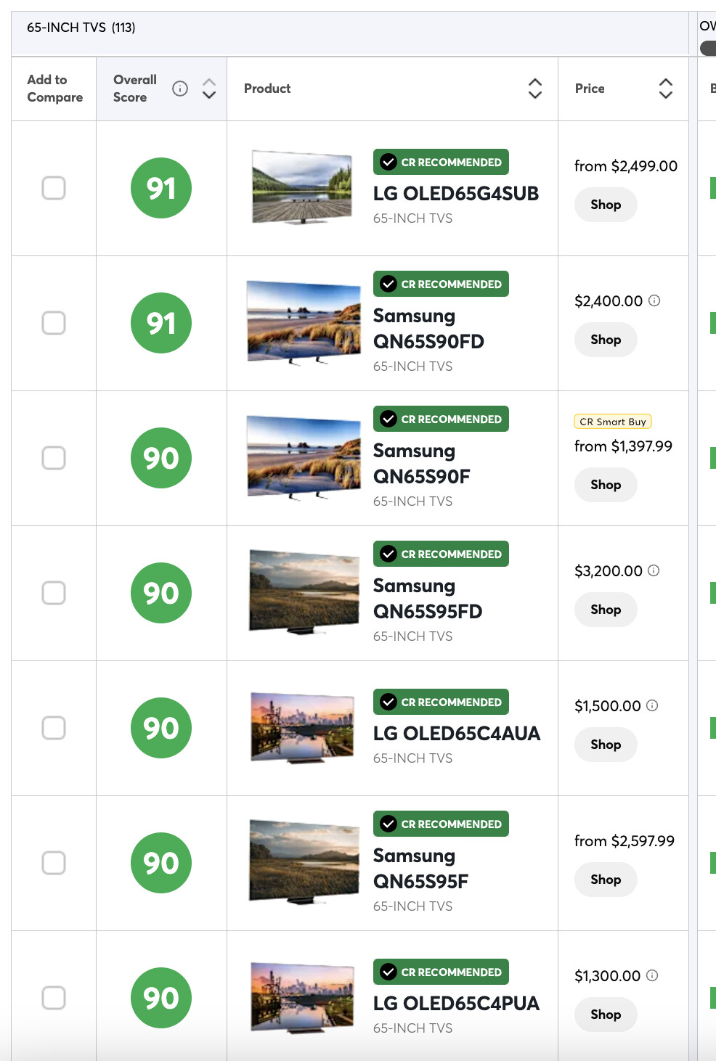716x1061 pixels.
Task: Click CR Recommended badge on LG OLED65C4AUA
Action: tap(441, 702)
